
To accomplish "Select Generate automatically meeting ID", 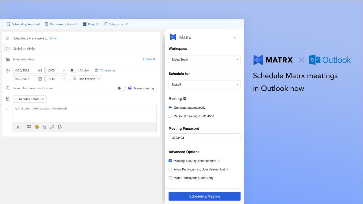I will [x=170, y=108].
